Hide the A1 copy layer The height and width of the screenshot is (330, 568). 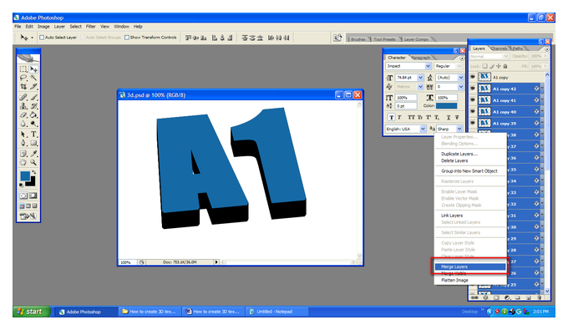[x=473, y=77]
